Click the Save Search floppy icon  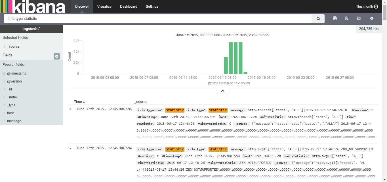click(346, 18)
